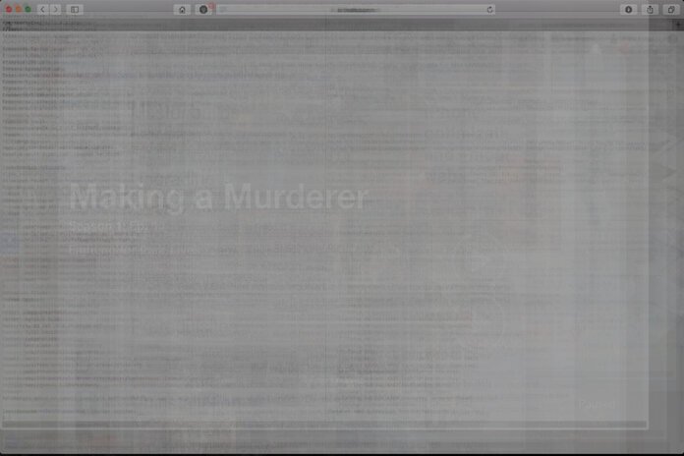Add a new tab with plus button

(678, 26)
